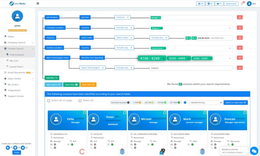The width and height of the screenshot is (260, 156).
Task: Go to Integrations in the sidebar
Action: tap(14, 90)
